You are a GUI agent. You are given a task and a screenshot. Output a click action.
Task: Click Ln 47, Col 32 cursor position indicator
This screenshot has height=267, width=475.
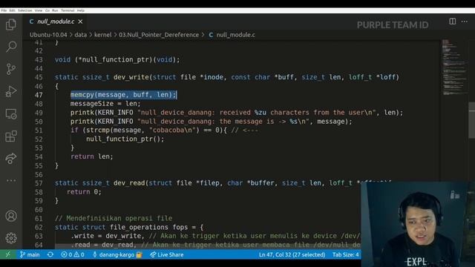pyautogui.click(x=292, y=254)
